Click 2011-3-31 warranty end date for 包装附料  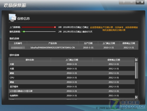coord(114,95)
